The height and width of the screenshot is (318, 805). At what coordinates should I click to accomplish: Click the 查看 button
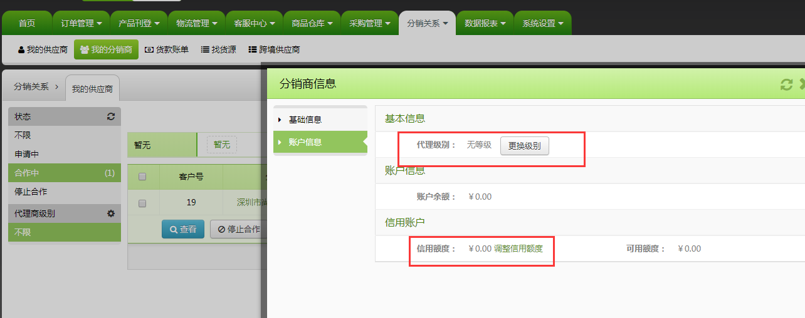[x=183, y=229]
